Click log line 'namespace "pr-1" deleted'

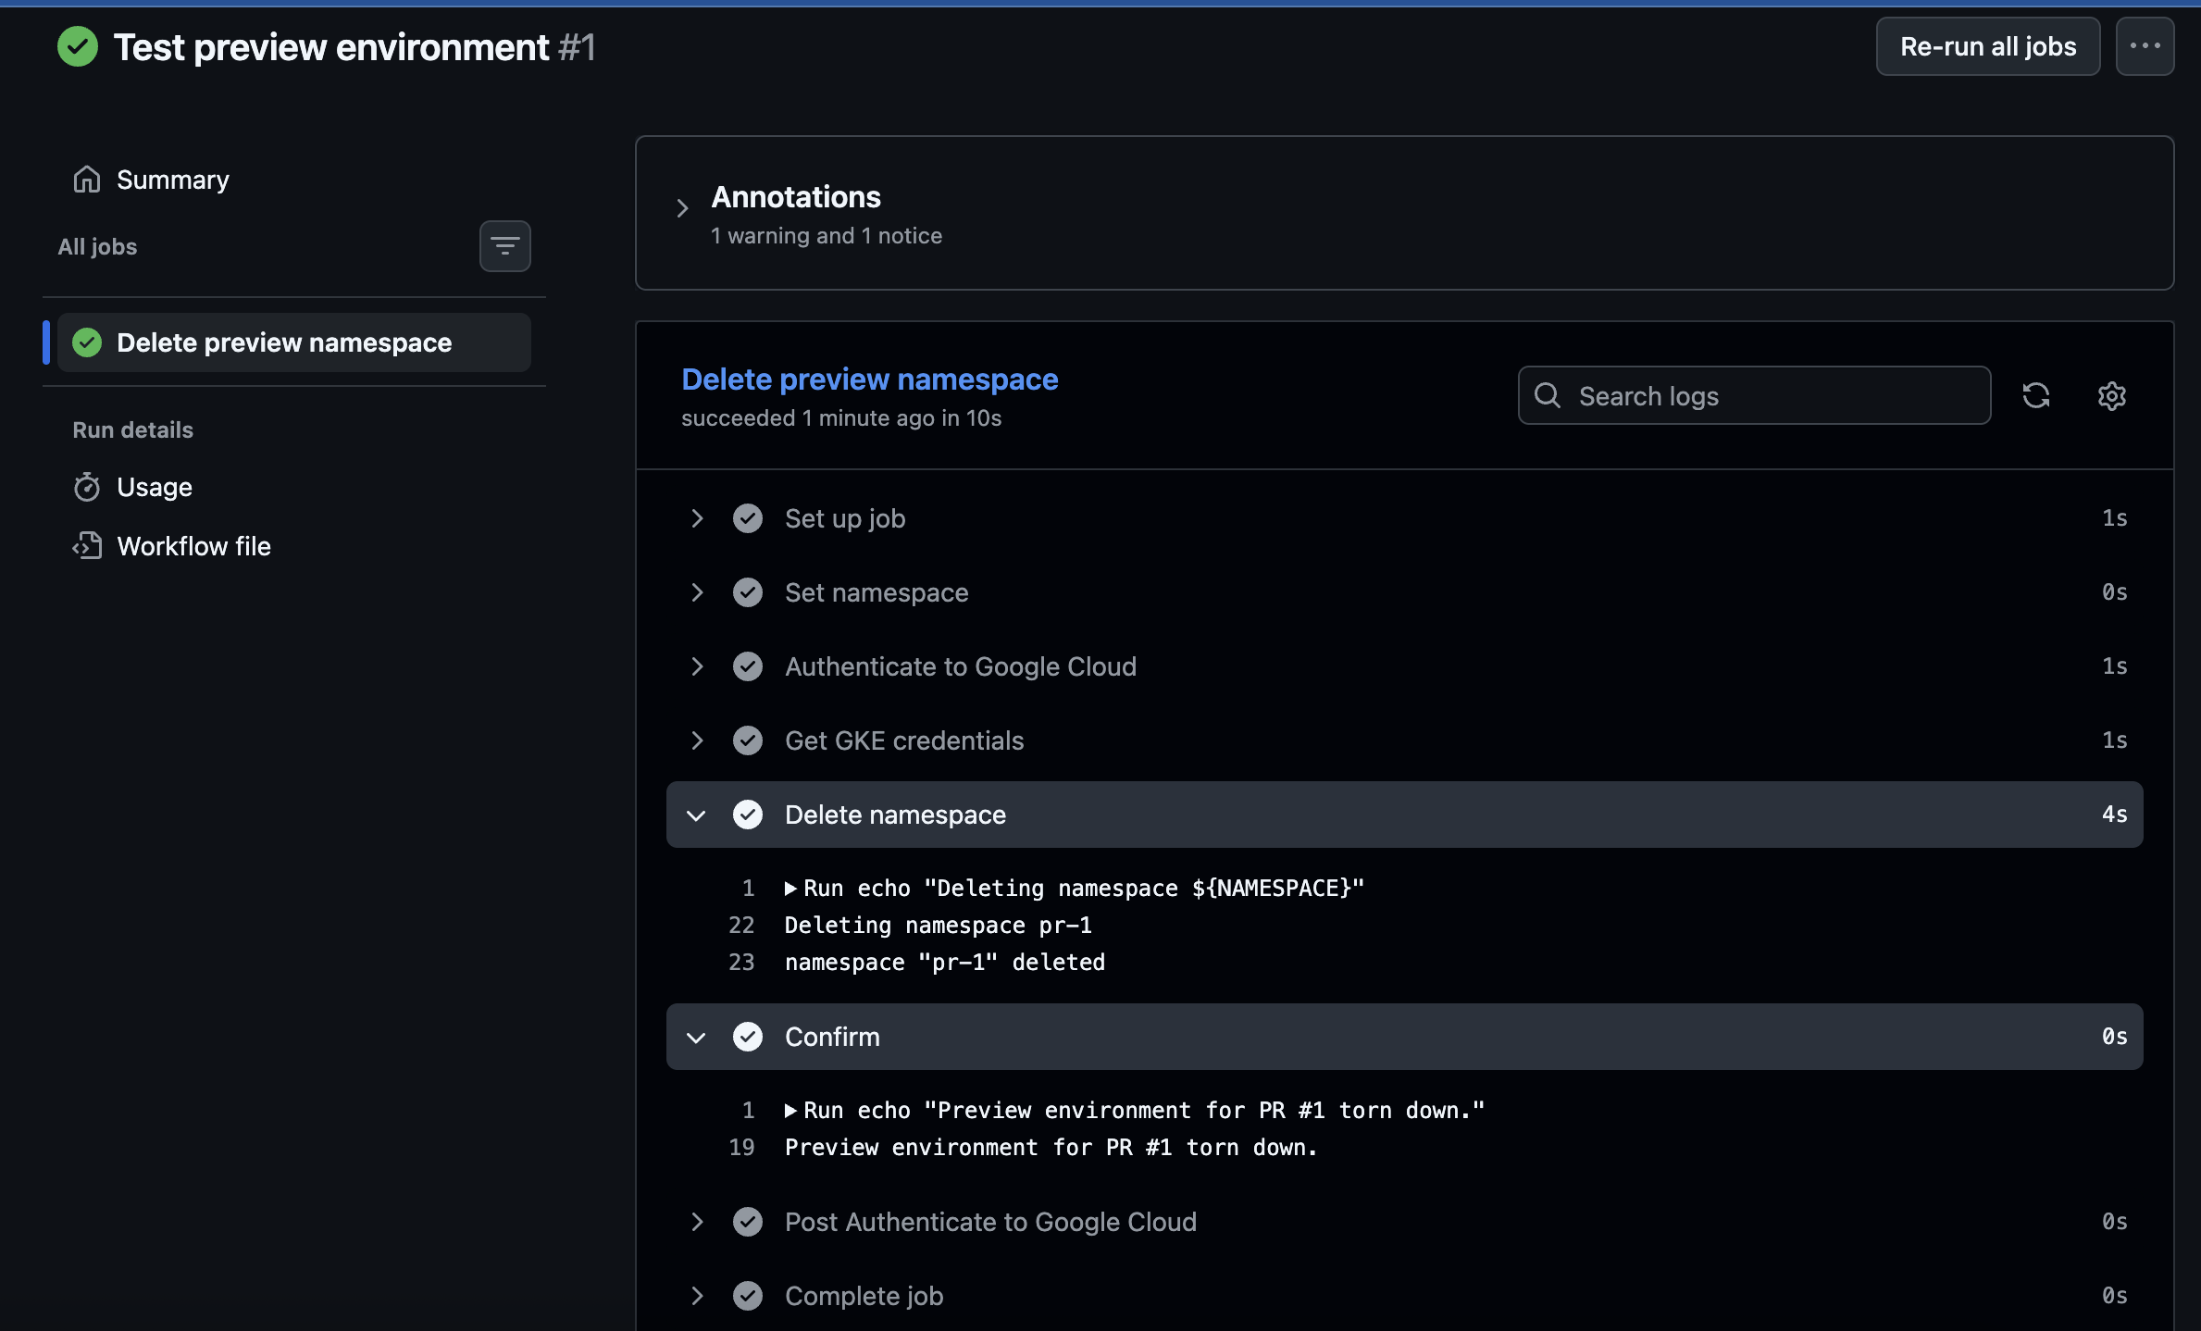(945, 963)
